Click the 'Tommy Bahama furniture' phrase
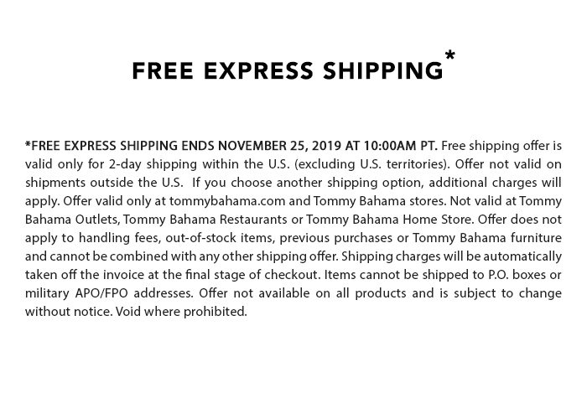This screenshot has height=419, width=587. [487, 238]
